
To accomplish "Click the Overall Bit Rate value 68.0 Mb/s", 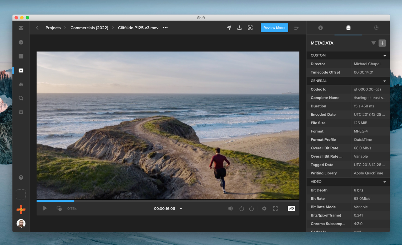I will click(x=362, y=148).
